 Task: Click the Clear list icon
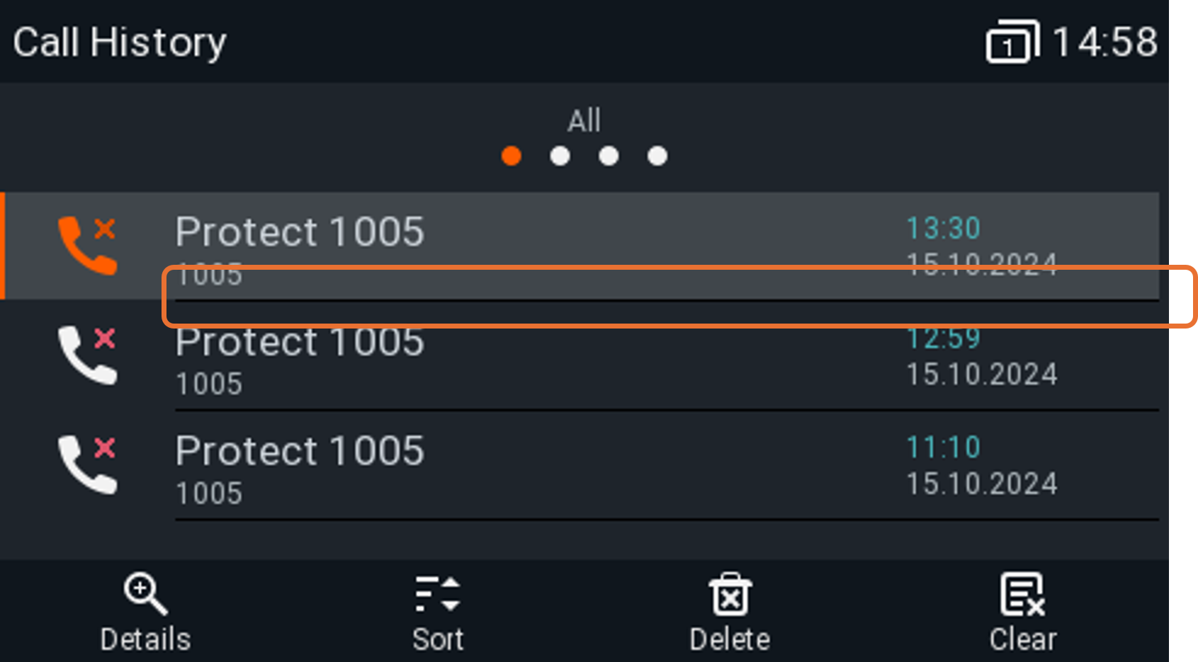(x=1022, y=595)
